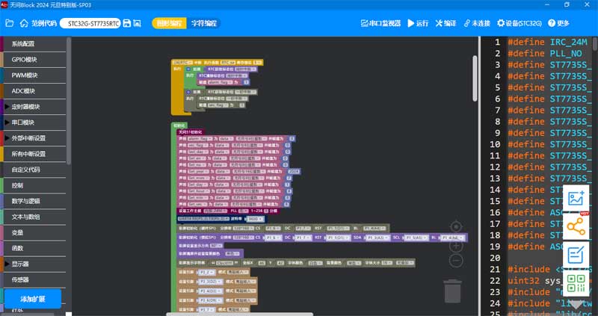Collapse floating buttons with down arrow
This screenshot has height=316, width=598.
(x=576, y=304)
